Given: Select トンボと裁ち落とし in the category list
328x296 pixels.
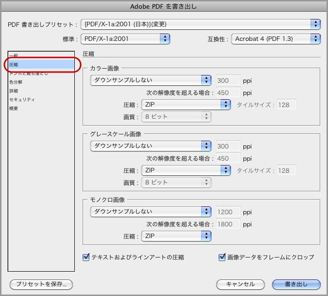Looking at the screenshot, I should [41, 73].
